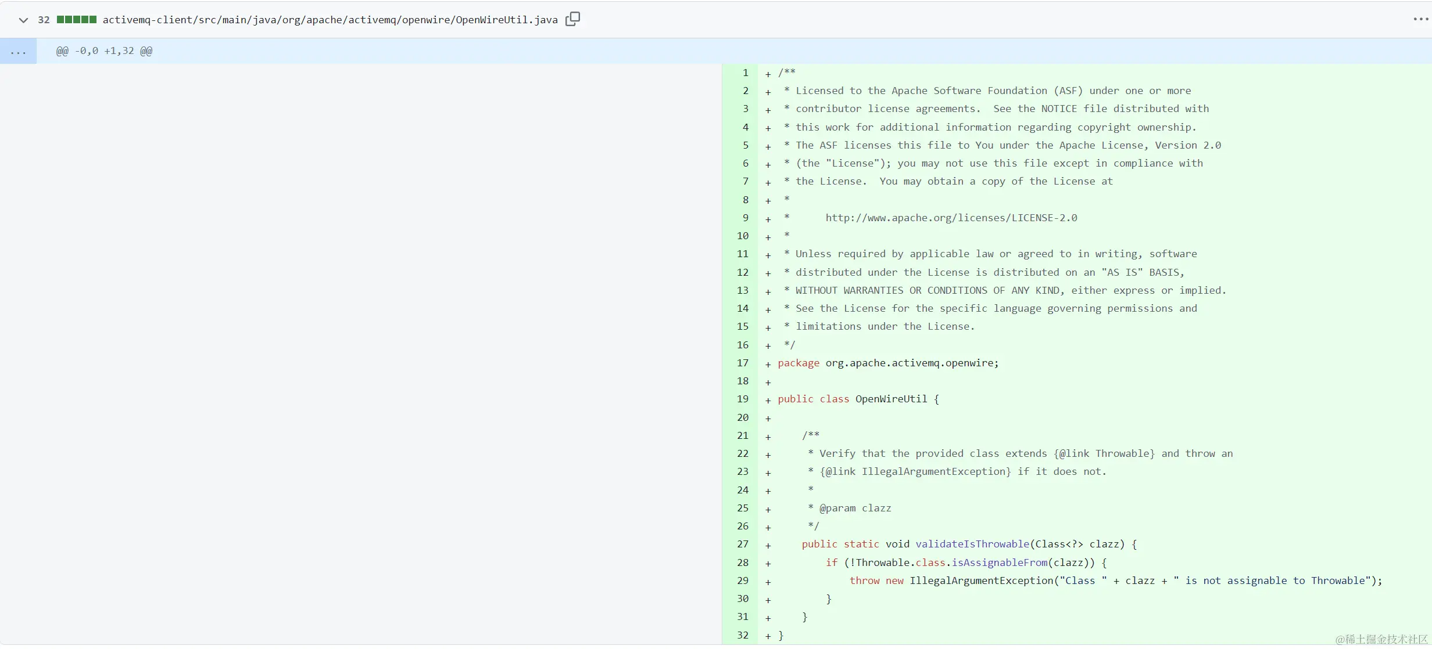Select the @@ -0,0 +1,32 @@ hunk header
The height and width of the screenshot is (649, 1432).
tap(104, 51)
